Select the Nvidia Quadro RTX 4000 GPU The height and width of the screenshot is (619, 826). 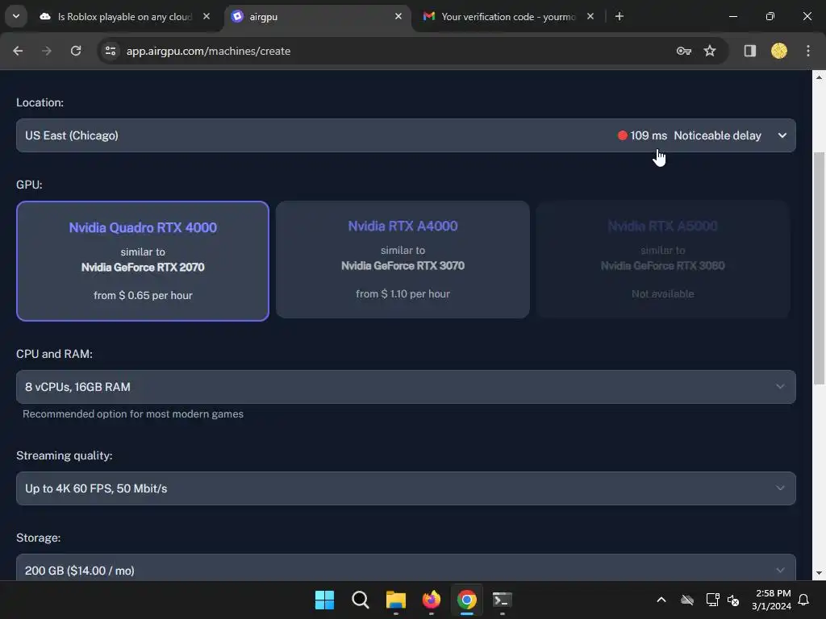click(x=143, y=260)
